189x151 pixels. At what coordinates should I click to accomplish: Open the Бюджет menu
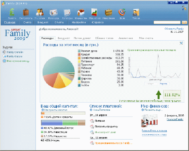43,22
